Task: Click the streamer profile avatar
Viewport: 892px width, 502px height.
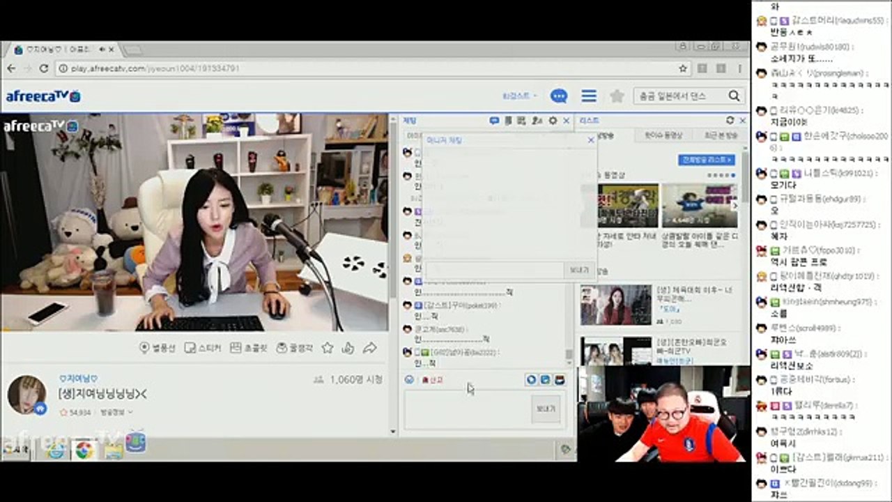Action: [x=27, y=395]
